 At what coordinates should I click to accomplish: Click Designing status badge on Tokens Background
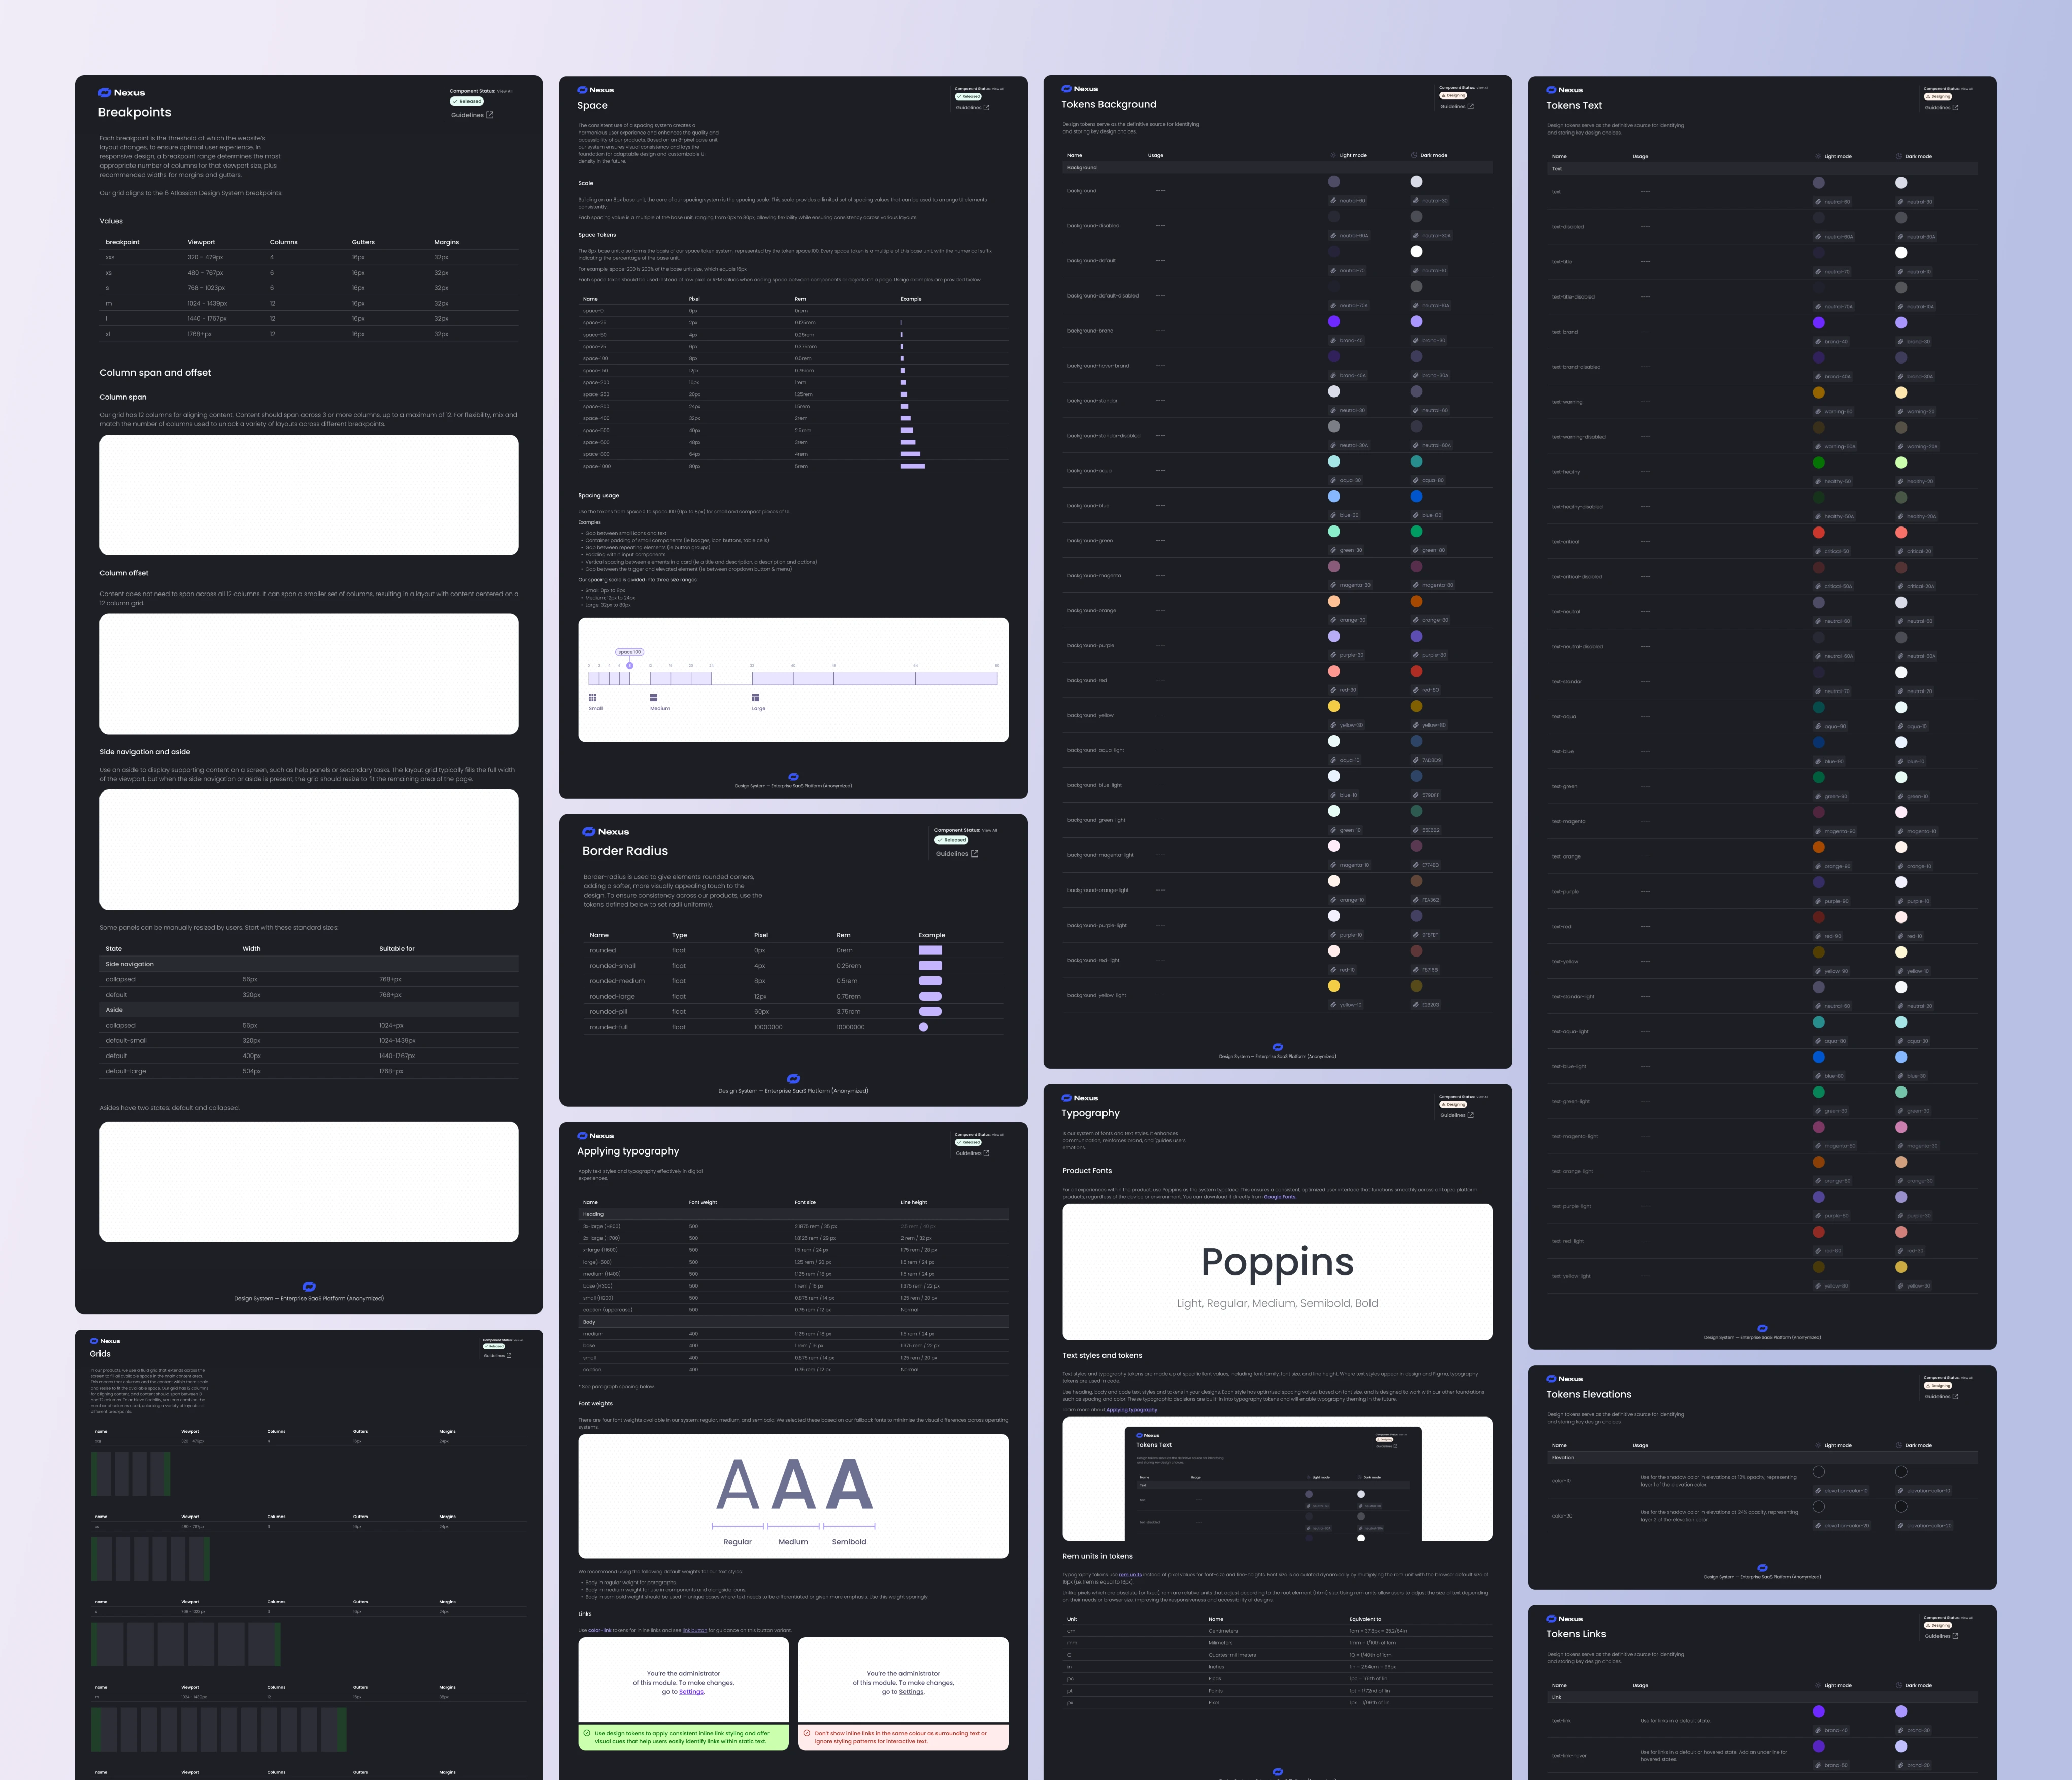(1453, 96)
